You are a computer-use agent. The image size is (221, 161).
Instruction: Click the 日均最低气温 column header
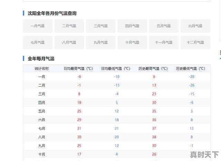point(116,69)
